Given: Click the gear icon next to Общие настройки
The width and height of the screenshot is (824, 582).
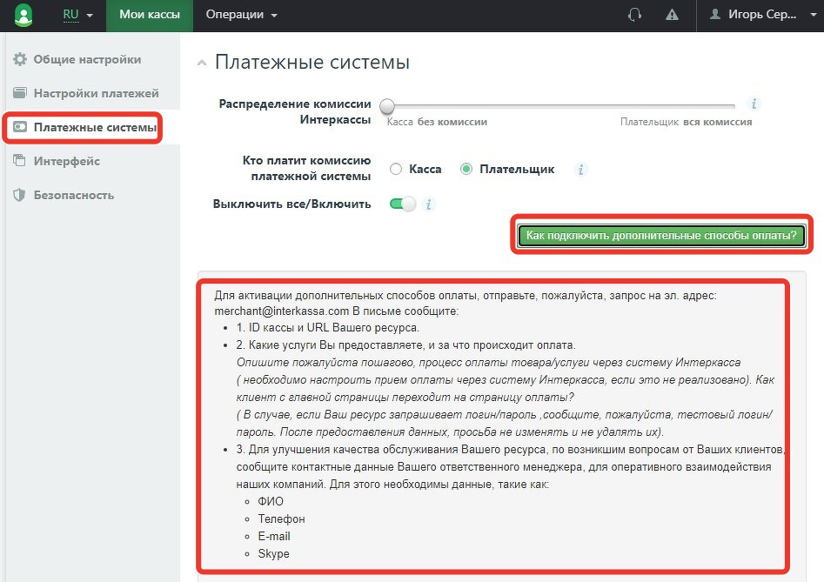Looking at the screenshot, I should (x=20, y=59).
